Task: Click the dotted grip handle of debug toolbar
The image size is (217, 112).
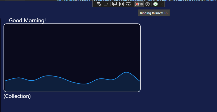Action: (94, 4)
